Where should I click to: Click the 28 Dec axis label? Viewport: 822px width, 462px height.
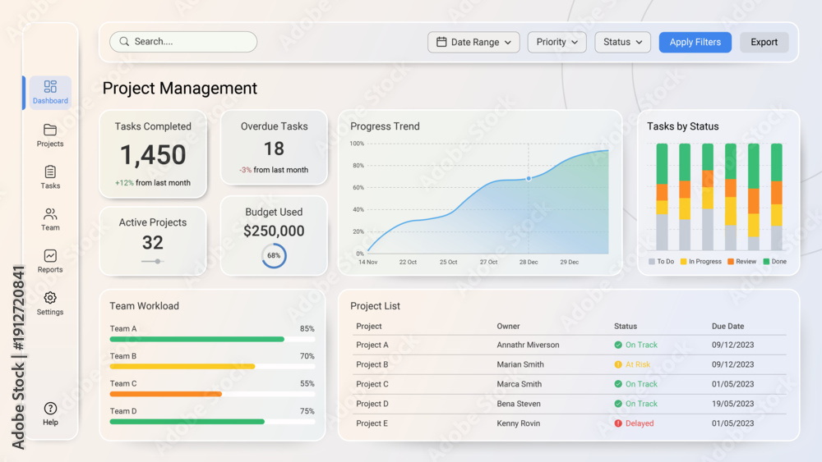tap(529, 262)
